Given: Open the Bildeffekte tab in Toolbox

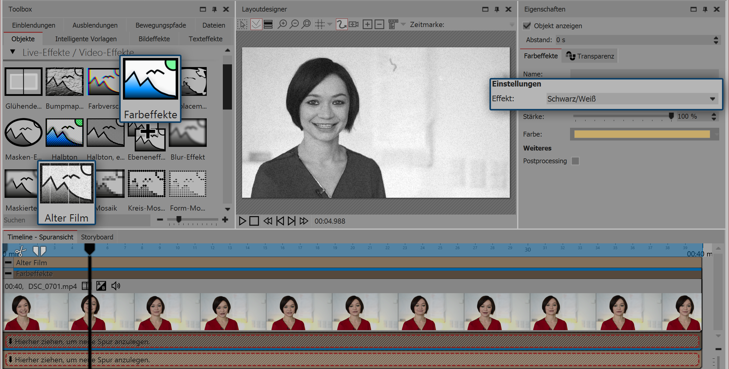Looking at the screenshot, I should (154, 39).
